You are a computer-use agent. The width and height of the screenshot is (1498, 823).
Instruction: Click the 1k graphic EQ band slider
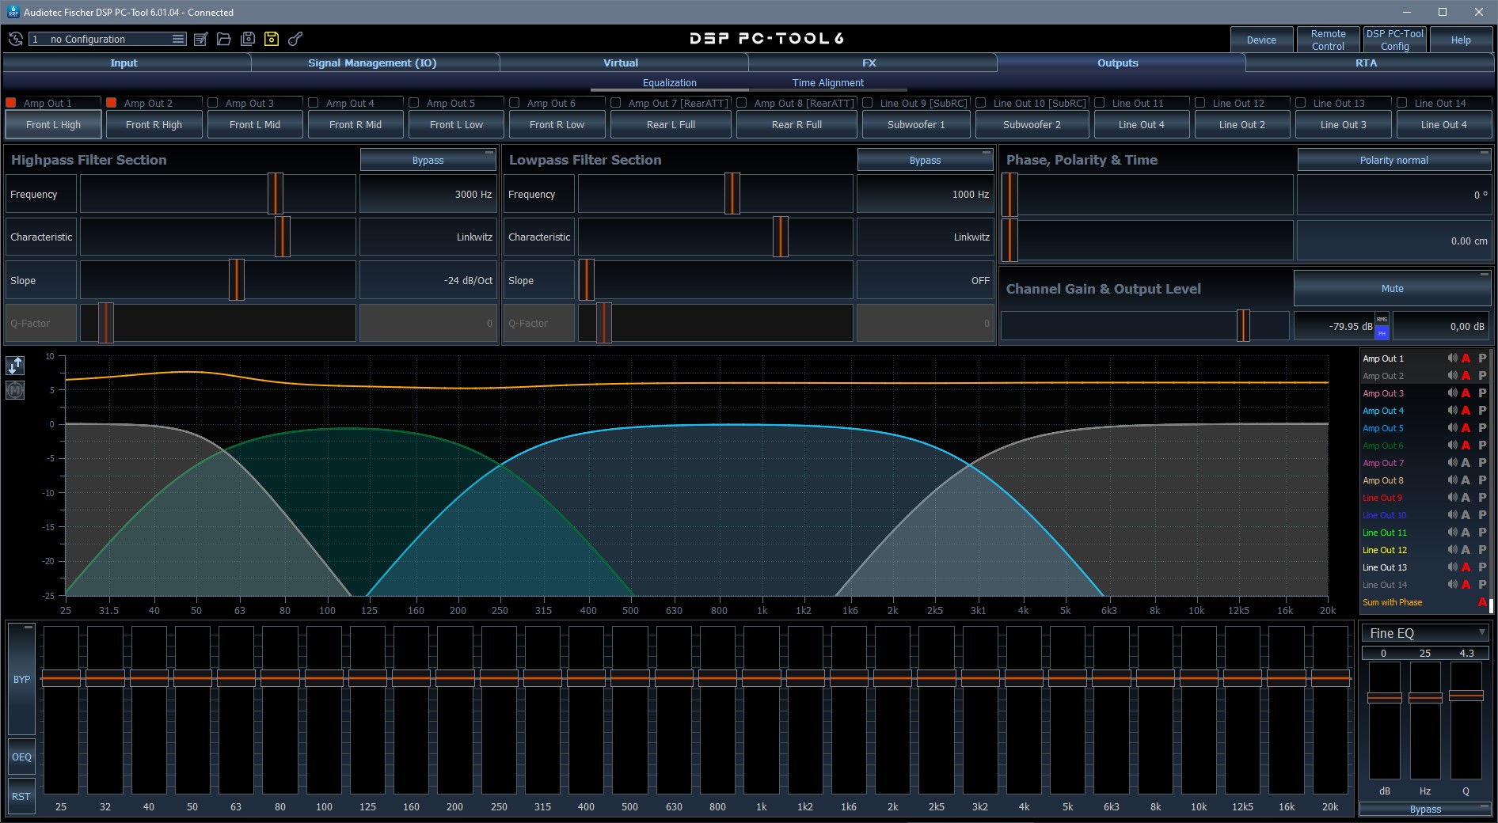761,678
